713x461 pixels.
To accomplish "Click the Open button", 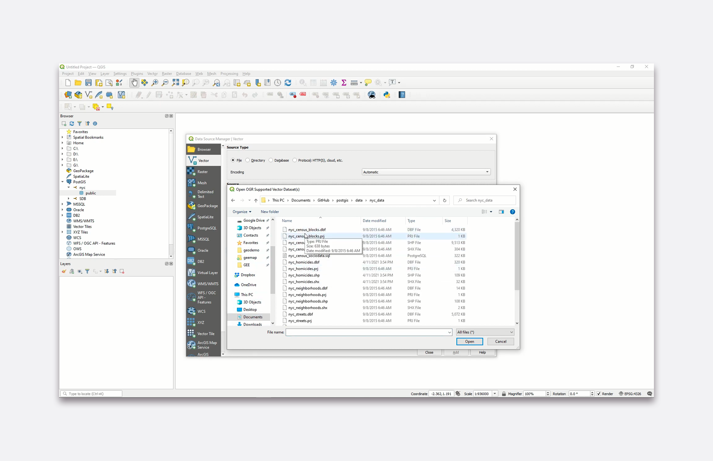I will 469,342.
